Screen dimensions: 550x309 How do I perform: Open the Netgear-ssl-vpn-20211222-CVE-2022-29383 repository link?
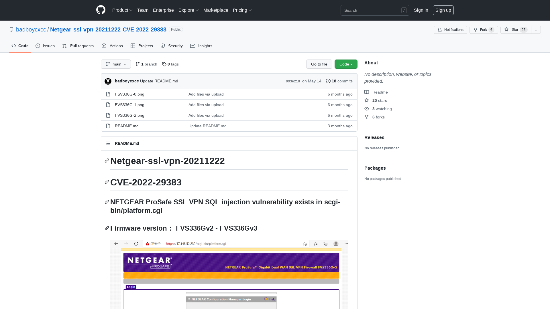(x=108, y=29)
